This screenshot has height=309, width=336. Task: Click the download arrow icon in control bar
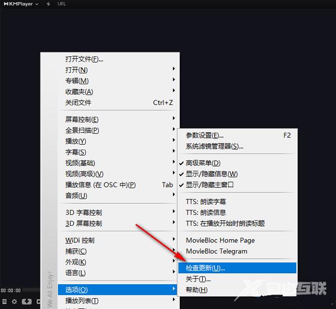pyautogui.click(x=26, y=301)
